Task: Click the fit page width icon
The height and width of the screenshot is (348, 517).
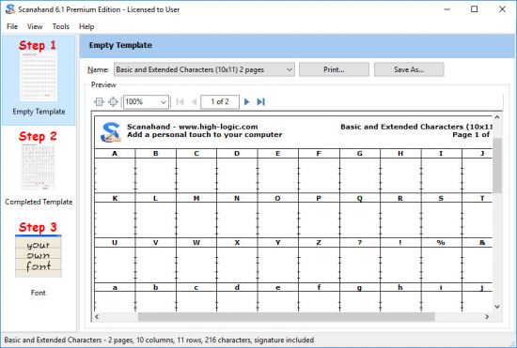Action: tap(99, 102)
